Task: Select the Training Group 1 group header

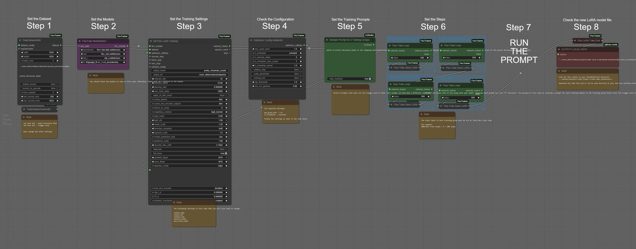Action: tap(402, 39)
